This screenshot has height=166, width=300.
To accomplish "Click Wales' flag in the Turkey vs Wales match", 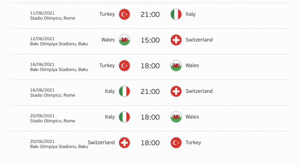I will [x=176, y=66].
